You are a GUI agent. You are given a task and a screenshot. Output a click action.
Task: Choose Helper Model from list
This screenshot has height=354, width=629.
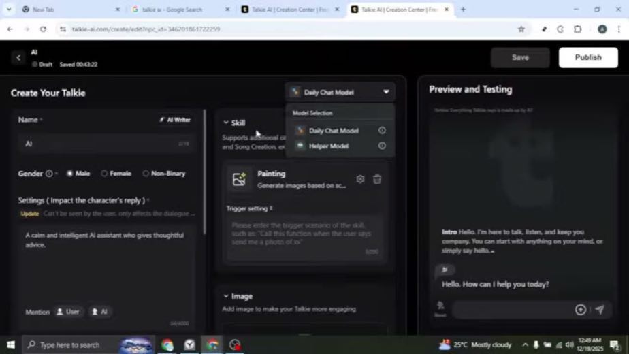point(329,146)
